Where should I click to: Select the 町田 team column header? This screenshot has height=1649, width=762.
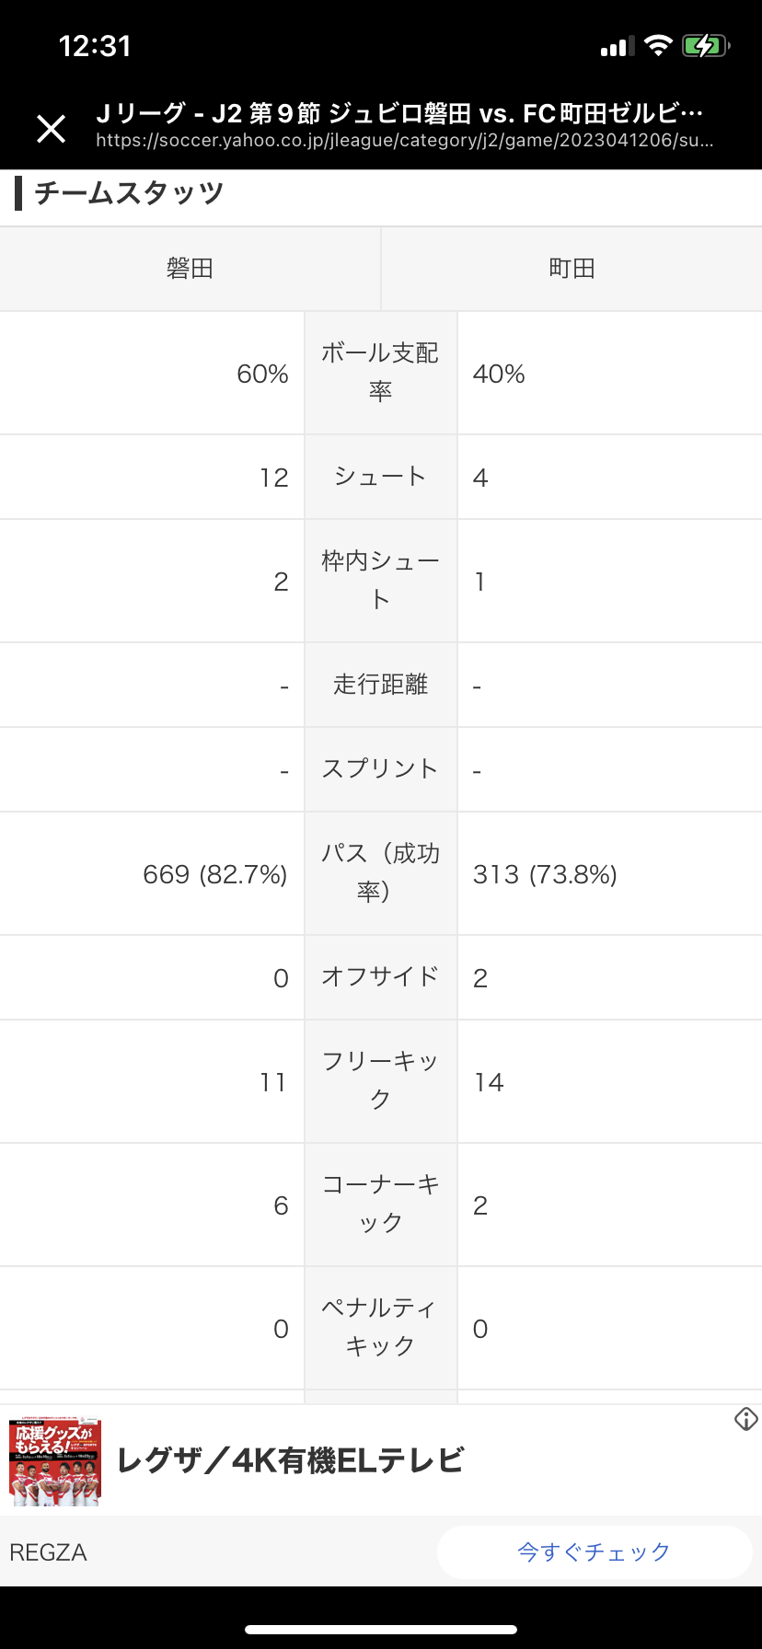[x=571, y=269]
